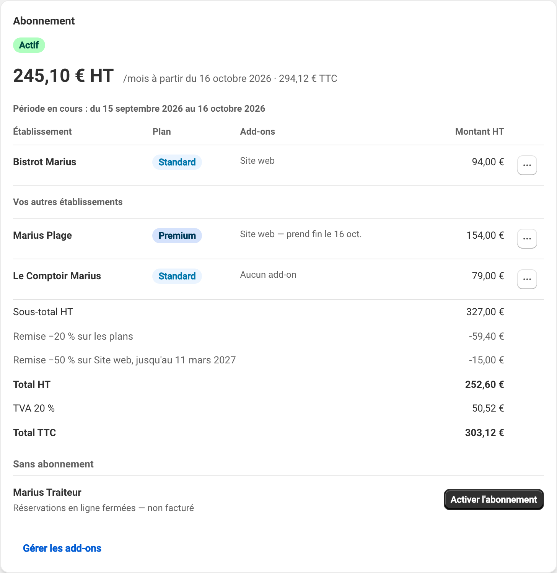Viewport: 557px width, 573px height.
Task: Click the Add-ons column header
Action: (257, 132)
